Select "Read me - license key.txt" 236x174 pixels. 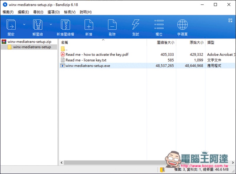click(x=86, y=60)
